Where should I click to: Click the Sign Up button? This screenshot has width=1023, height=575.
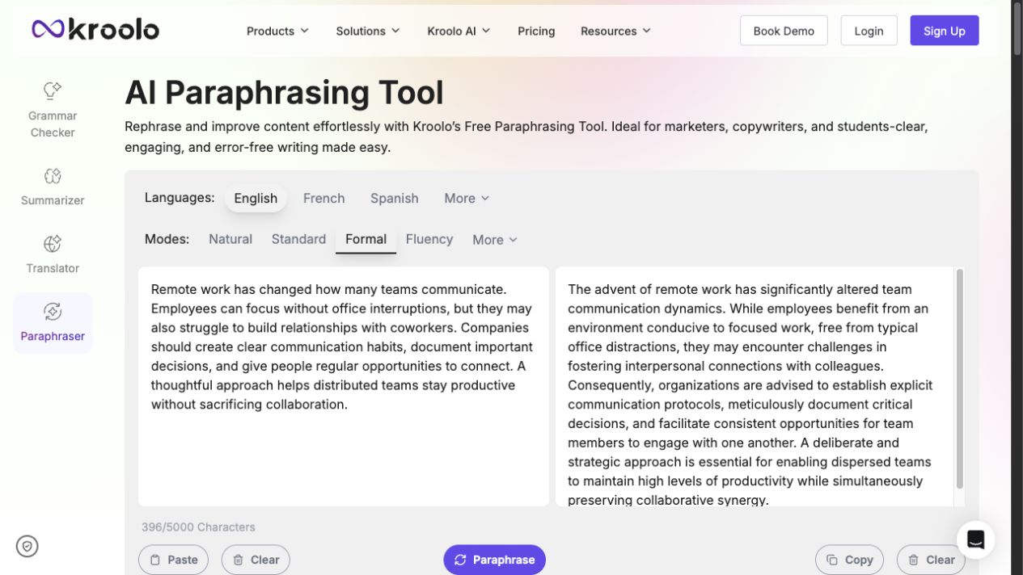[x=944, y=31]
